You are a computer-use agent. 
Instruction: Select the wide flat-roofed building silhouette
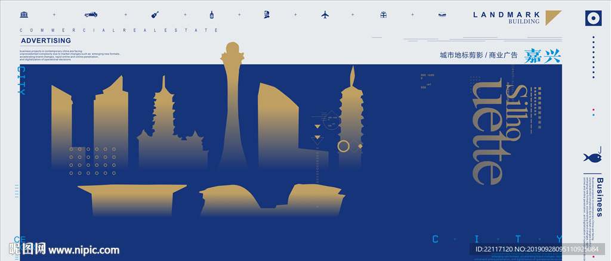tap(132, 200)
